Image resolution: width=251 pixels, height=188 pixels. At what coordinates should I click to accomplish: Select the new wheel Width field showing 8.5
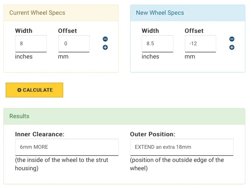158,44
